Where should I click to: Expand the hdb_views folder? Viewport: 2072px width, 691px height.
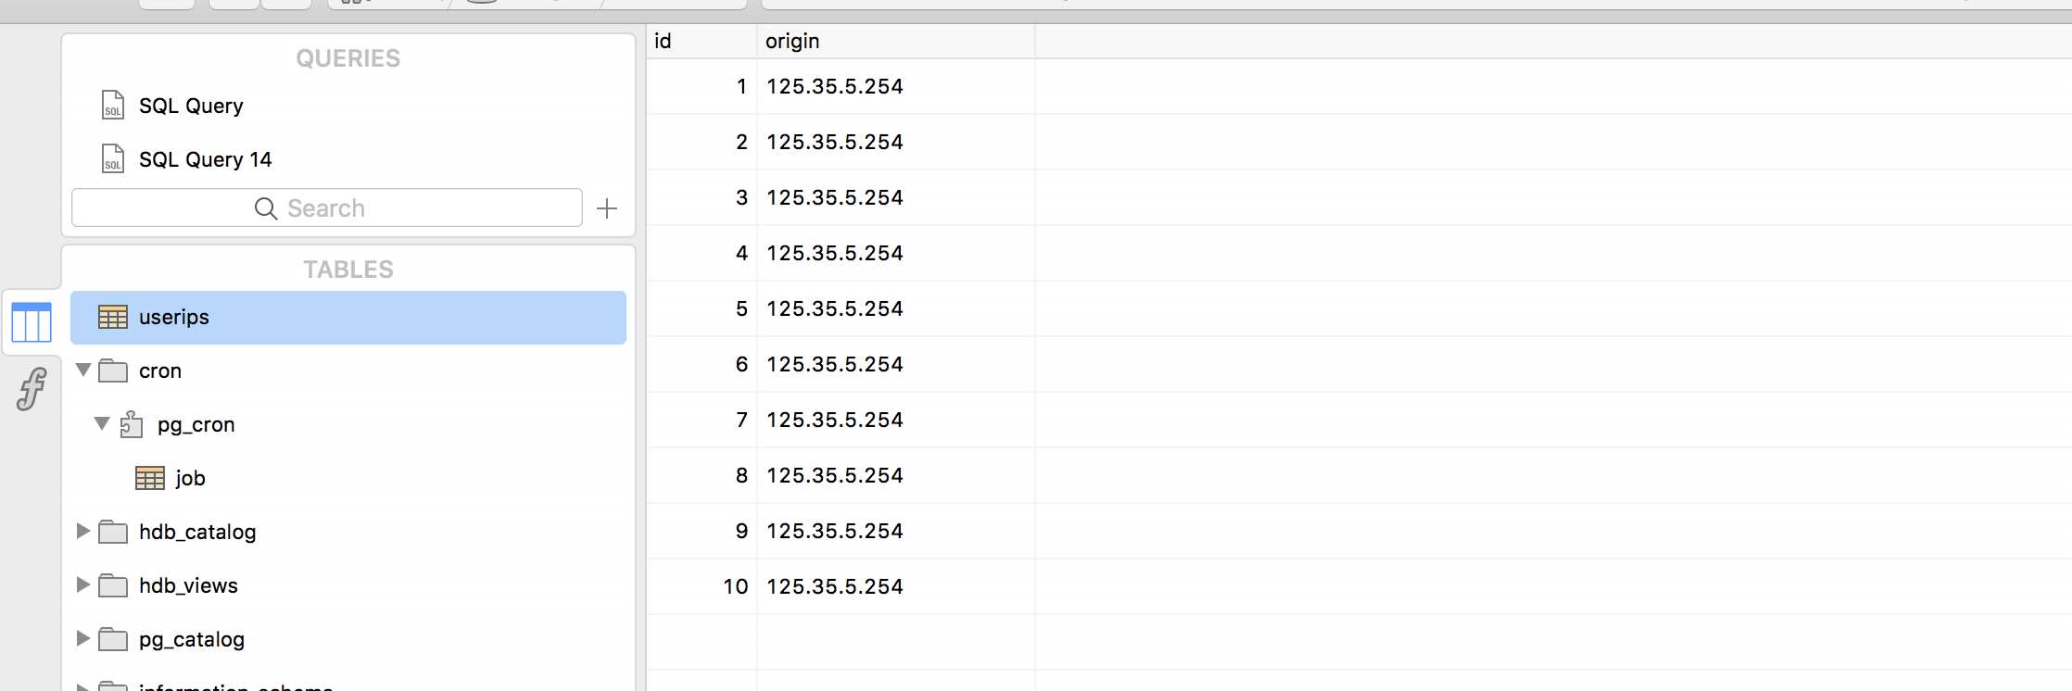[83, 585]
